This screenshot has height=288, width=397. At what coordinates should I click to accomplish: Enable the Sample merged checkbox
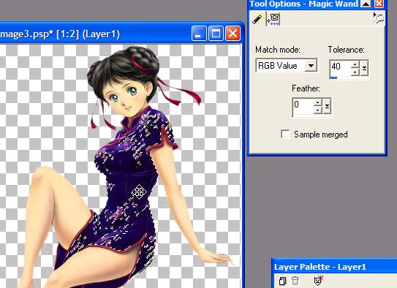tap(285, 134)
